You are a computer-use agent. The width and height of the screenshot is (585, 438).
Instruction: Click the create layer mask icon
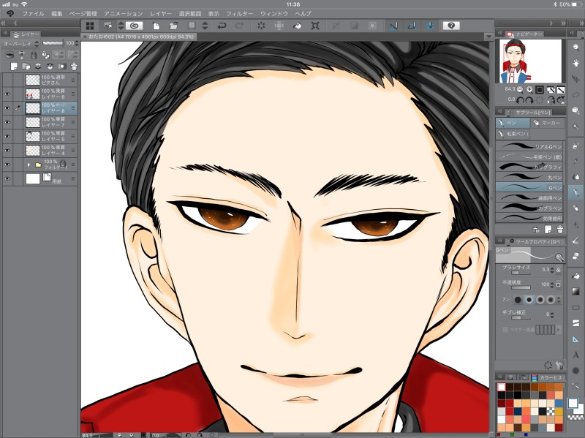[62, 67]
